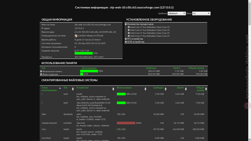Viewport: 251px width, 141px height.
Task: Click the scrollbar down arrow
Action: 249,140
